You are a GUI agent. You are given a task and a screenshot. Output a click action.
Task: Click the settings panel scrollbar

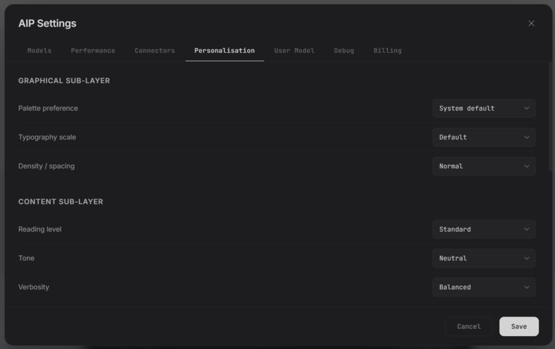pyautogui.click(x=550, y=117)
